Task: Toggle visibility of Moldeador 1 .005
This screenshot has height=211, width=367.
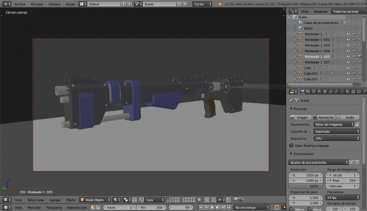Action: coord(348,56)
